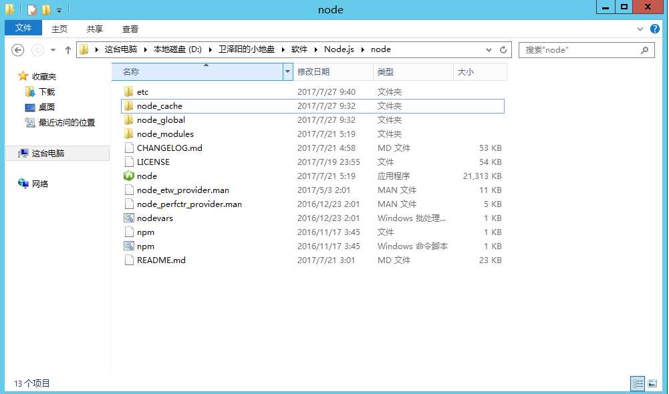Select the node_modules folder icon
The image size is (669, 394).
tap(128, 134)
